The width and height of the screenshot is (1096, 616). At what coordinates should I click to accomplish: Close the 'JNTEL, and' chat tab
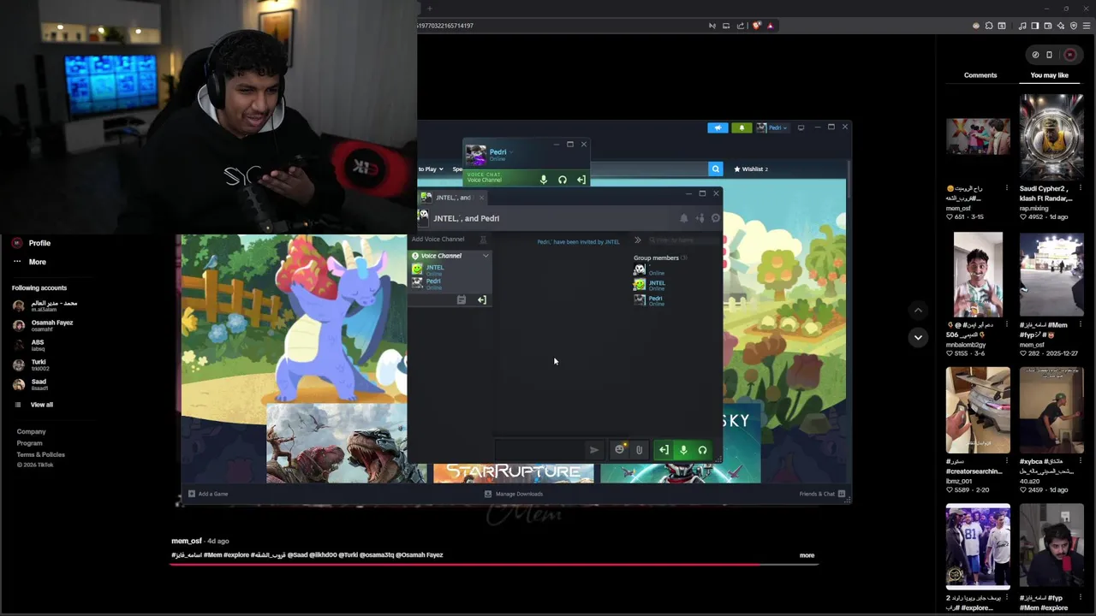click(481, 198)
